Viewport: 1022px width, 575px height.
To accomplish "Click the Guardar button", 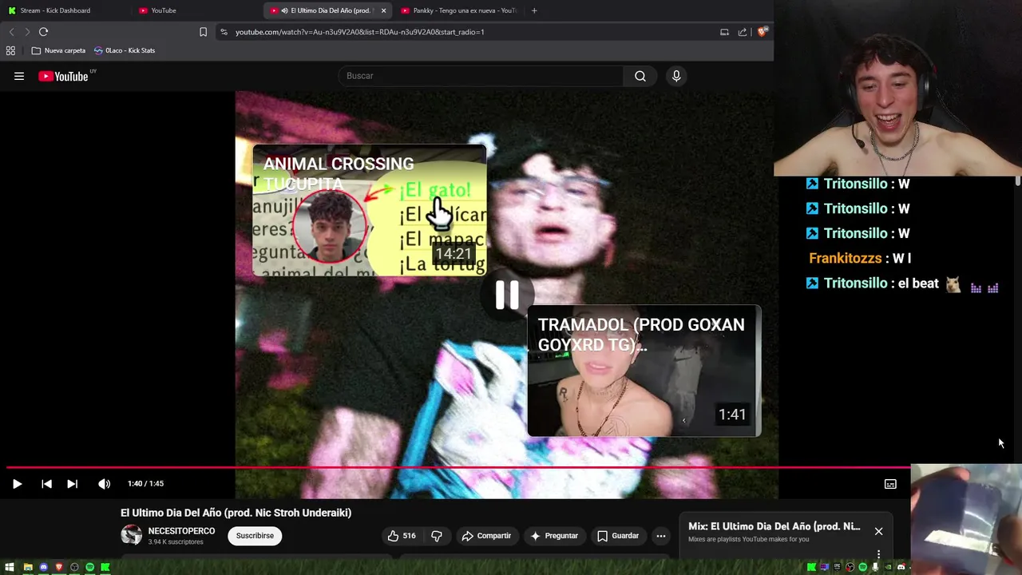I will (x=618, y=536).
